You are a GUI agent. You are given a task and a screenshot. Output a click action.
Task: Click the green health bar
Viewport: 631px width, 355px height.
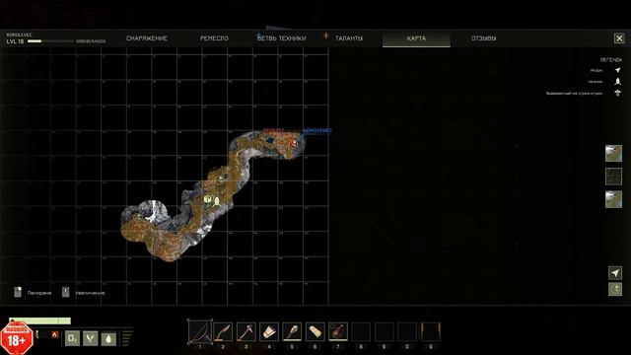coord(39,320)
